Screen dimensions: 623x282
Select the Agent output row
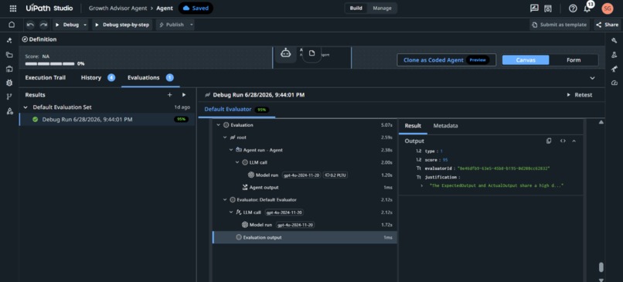click(x=305, y=188)
